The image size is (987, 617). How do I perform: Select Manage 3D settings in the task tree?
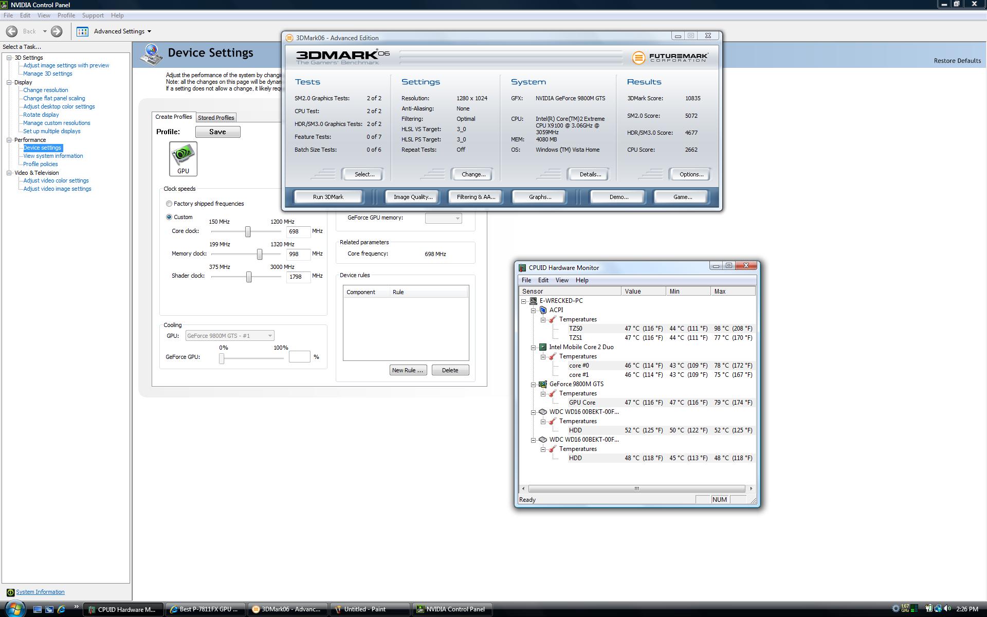(x=48, y=74)
